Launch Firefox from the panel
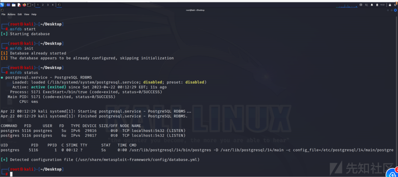The height and width of the screenshot is (177, 398). [x=24, y=5]
